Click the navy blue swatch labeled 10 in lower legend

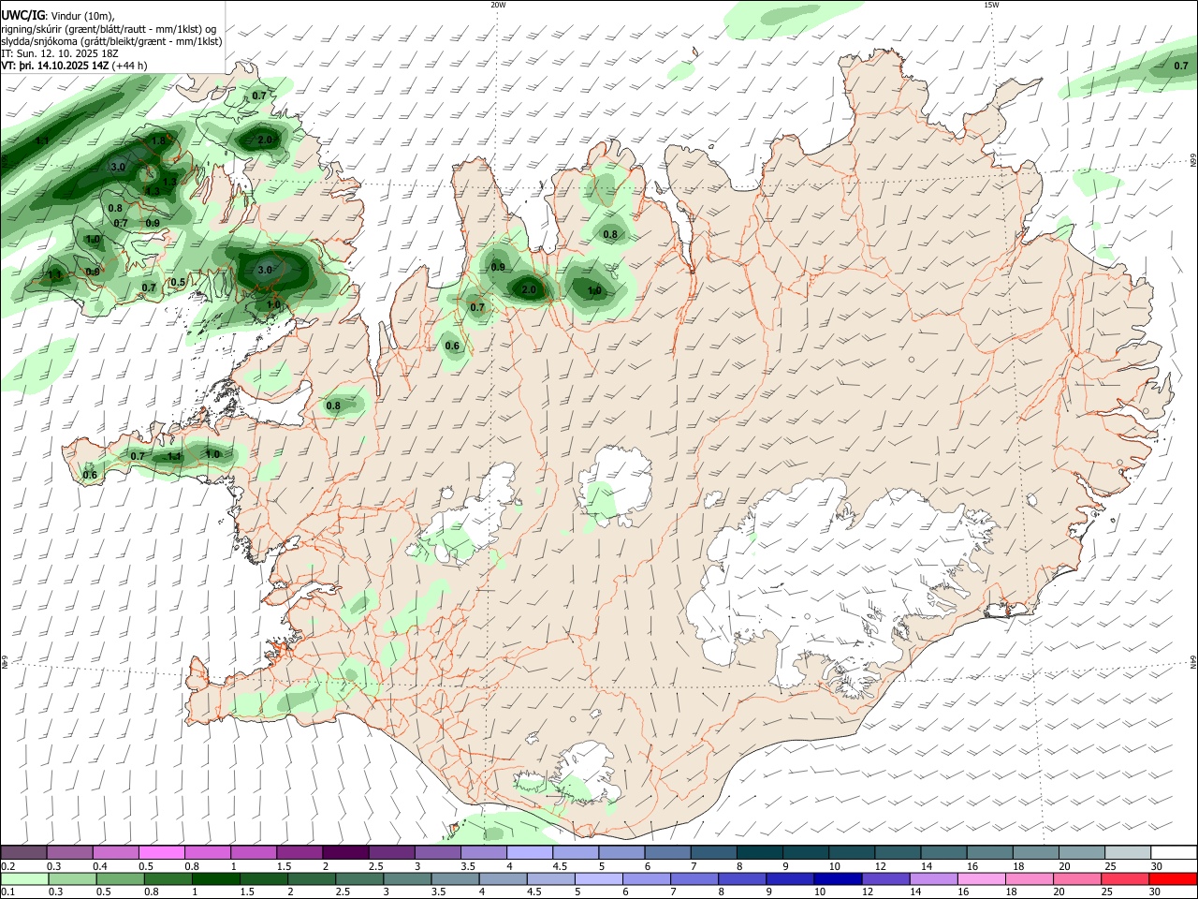click(x=838, y=878)
